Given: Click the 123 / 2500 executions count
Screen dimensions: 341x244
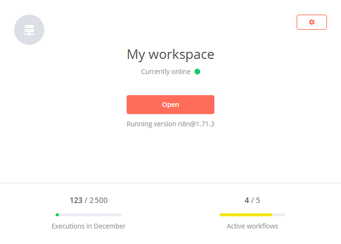Looking at the screenshot, I should (x=88, y=200).
